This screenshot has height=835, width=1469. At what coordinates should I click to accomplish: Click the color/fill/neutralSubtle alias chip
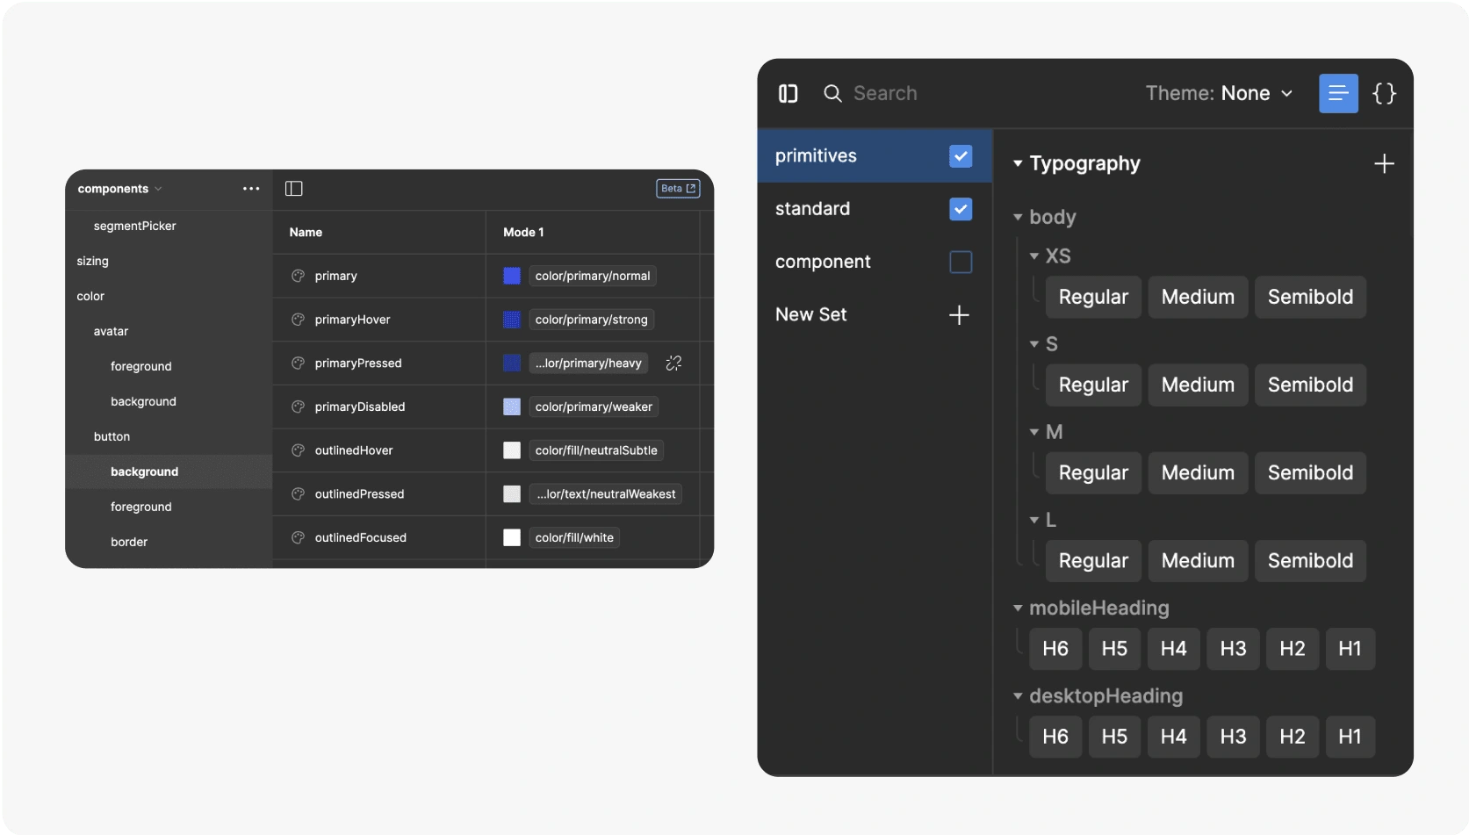click(596, 450)
